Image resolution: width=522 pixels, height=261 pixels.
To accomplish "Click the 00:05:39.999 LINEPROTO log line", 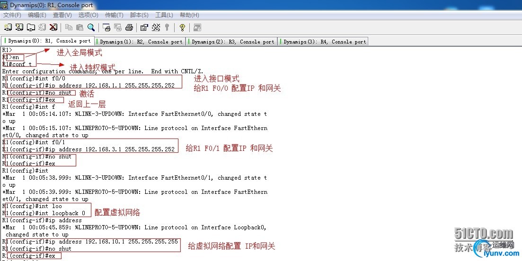I will 135,192.
